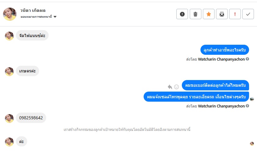Click the small seen avatar beside ค่ะ

click(252, 144)
